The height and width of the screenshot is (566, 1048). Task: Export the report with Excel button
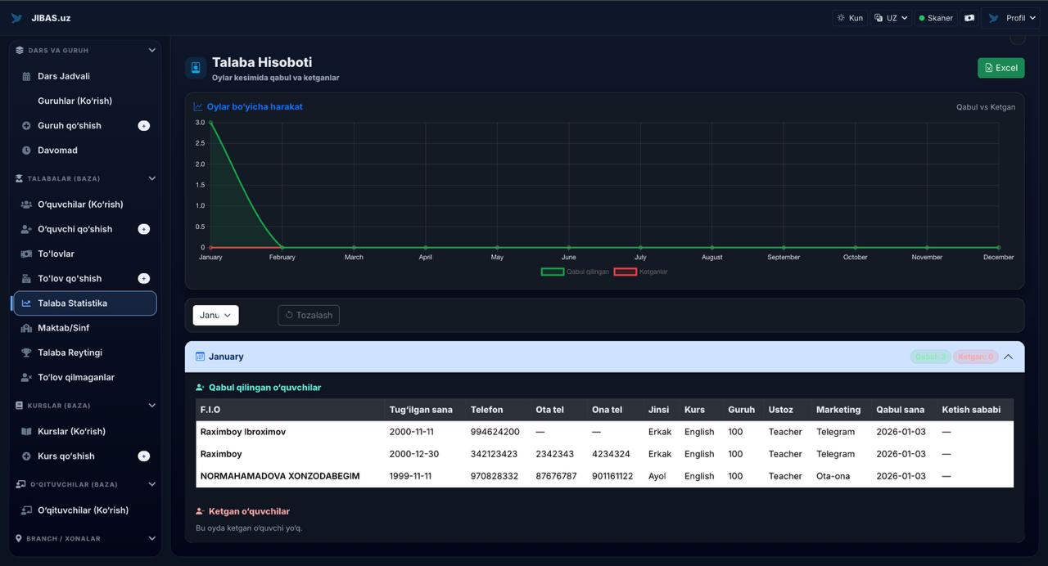pyautogui.click(x=1001, y=68)
